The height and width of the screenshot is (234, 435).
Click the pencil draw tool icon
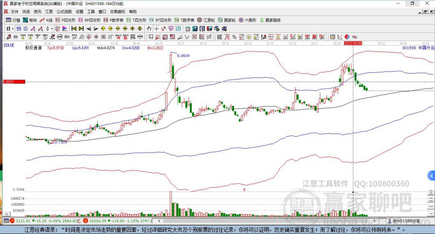pyautogui.click(x=8, y=37)
